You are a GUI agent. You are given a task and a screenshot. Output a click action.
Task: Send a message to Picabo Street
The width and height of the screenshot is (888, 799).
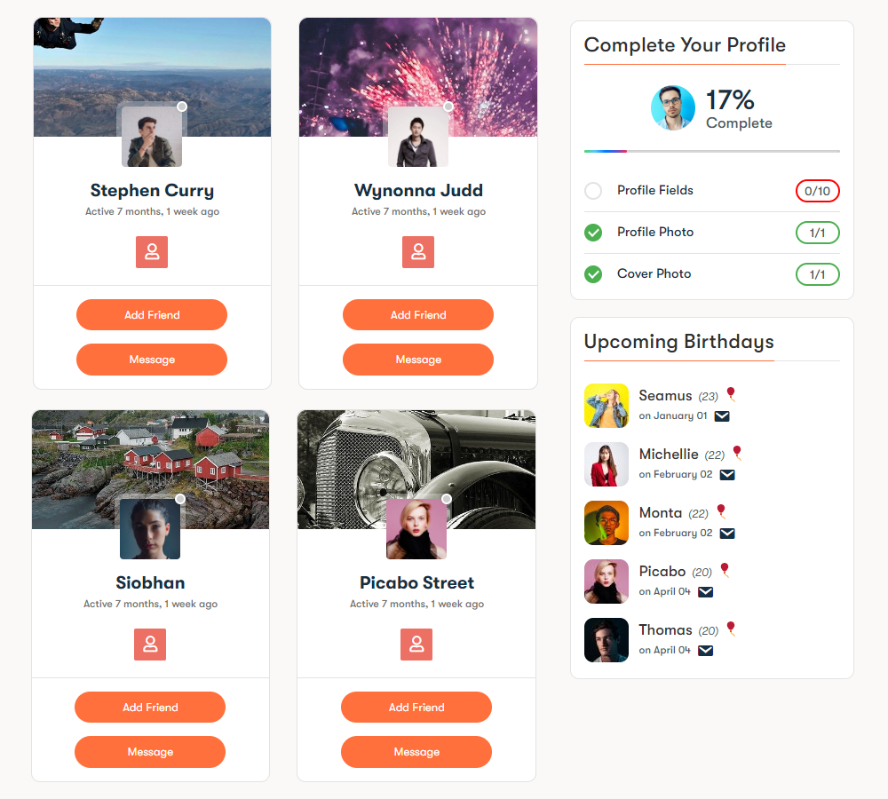tap(416, 752)
